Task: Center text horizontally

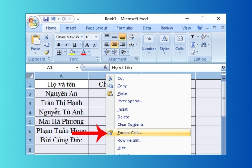Action: [115, 44]
